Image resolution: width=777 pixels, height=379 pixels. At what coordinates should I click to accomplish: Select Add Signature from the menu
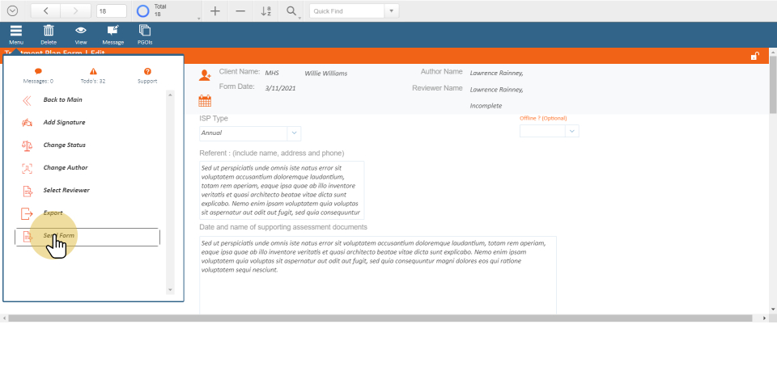click(x=64, y=123)
